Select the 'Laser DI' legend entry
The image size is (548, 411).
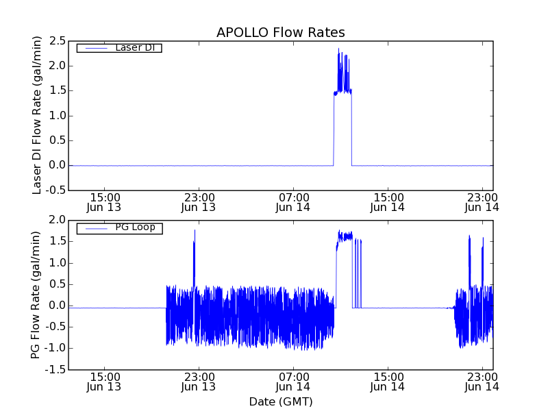(119, 47)
